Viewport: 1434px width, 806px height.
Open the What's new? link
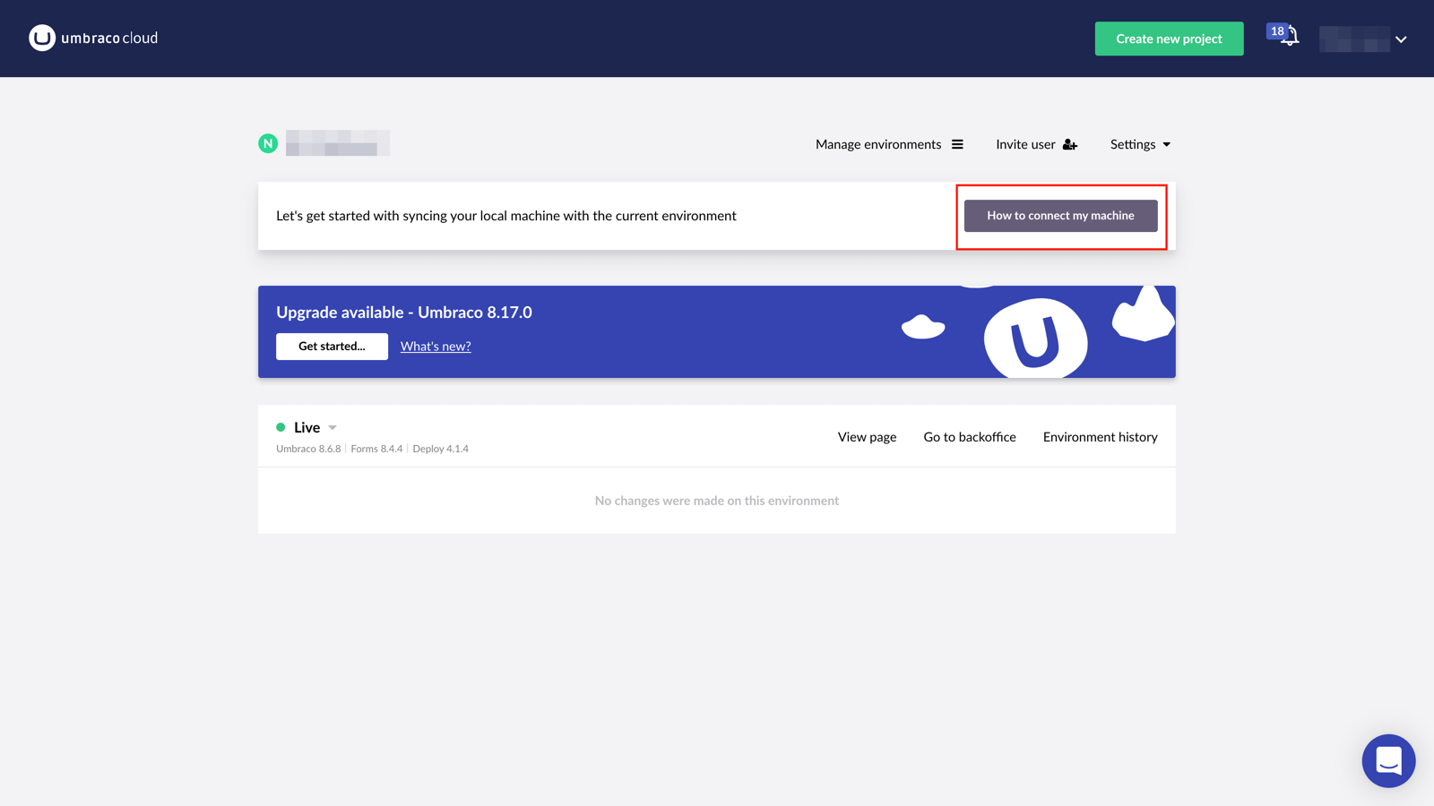coord(436,346)
